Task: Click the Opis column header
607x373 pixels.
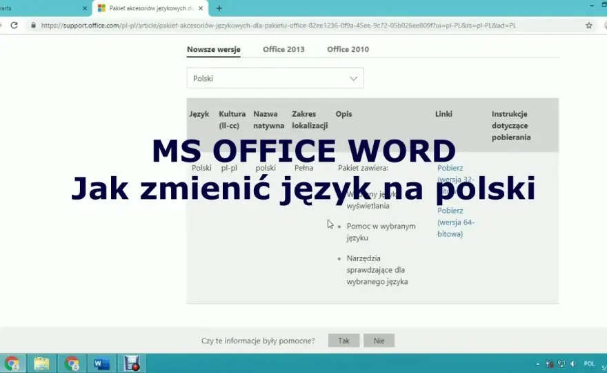Action: click(x=344, y=114)
